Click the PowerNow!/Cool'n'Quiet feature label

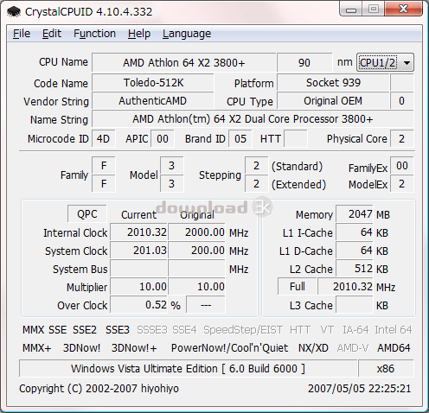point(229,348)
